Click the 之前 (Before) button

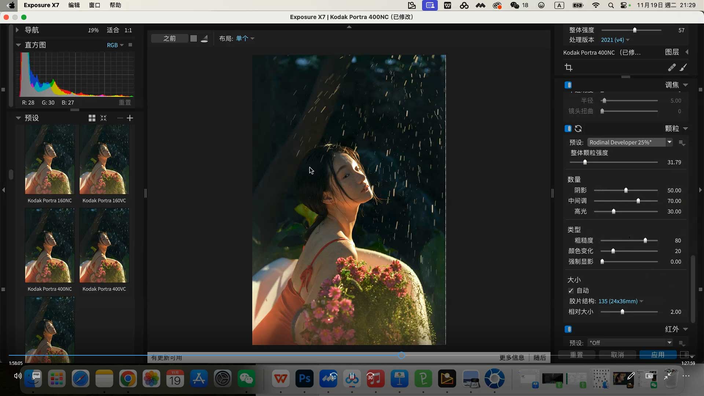click(169, 38)
